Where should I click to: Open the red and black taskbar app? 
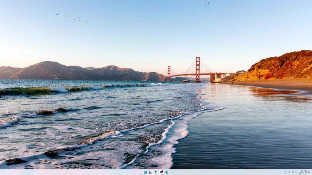point(161,172)
